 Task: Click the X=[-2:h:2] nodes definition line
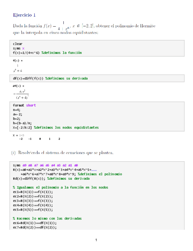pos(56,128)
